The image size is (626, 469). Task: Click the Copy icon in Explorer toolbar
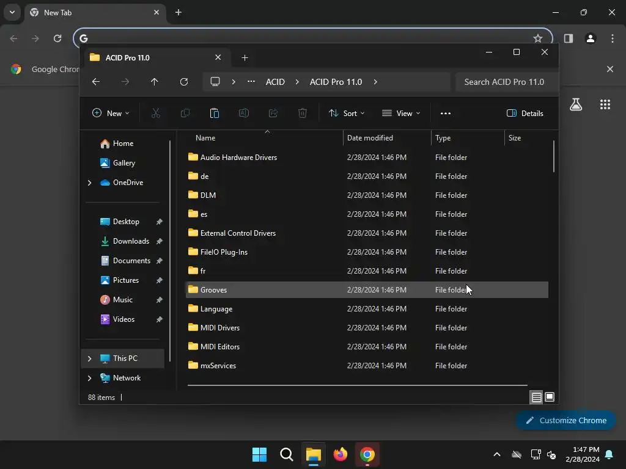185,113
